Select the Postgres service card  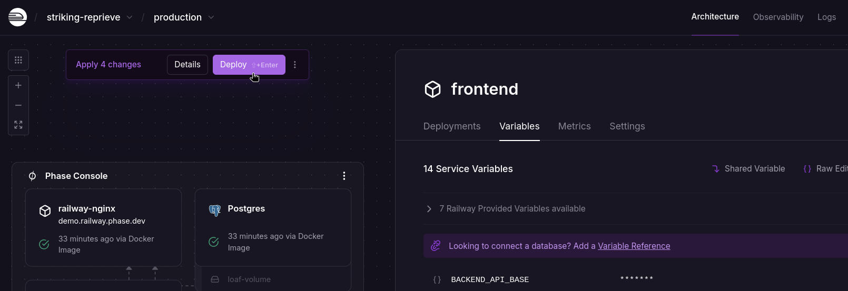point(273,227)
